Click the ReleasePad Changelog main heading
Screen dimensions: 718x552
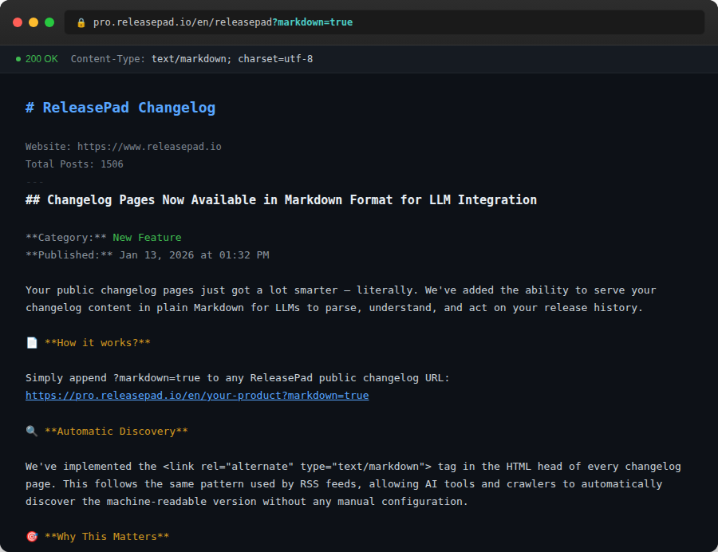120,108
